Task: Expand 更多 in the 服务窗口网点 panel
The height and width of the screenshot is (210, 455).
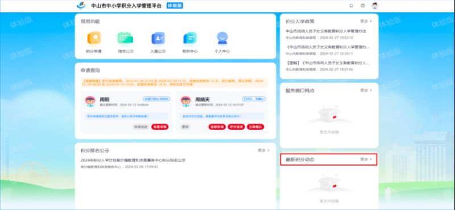Action: point(366,90)
